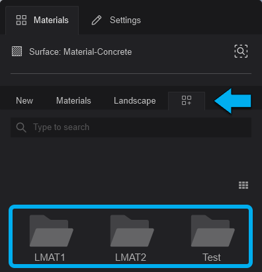262x272 pixels.
Task: Click the LMAT2 folder label
Action: point(130,257)
